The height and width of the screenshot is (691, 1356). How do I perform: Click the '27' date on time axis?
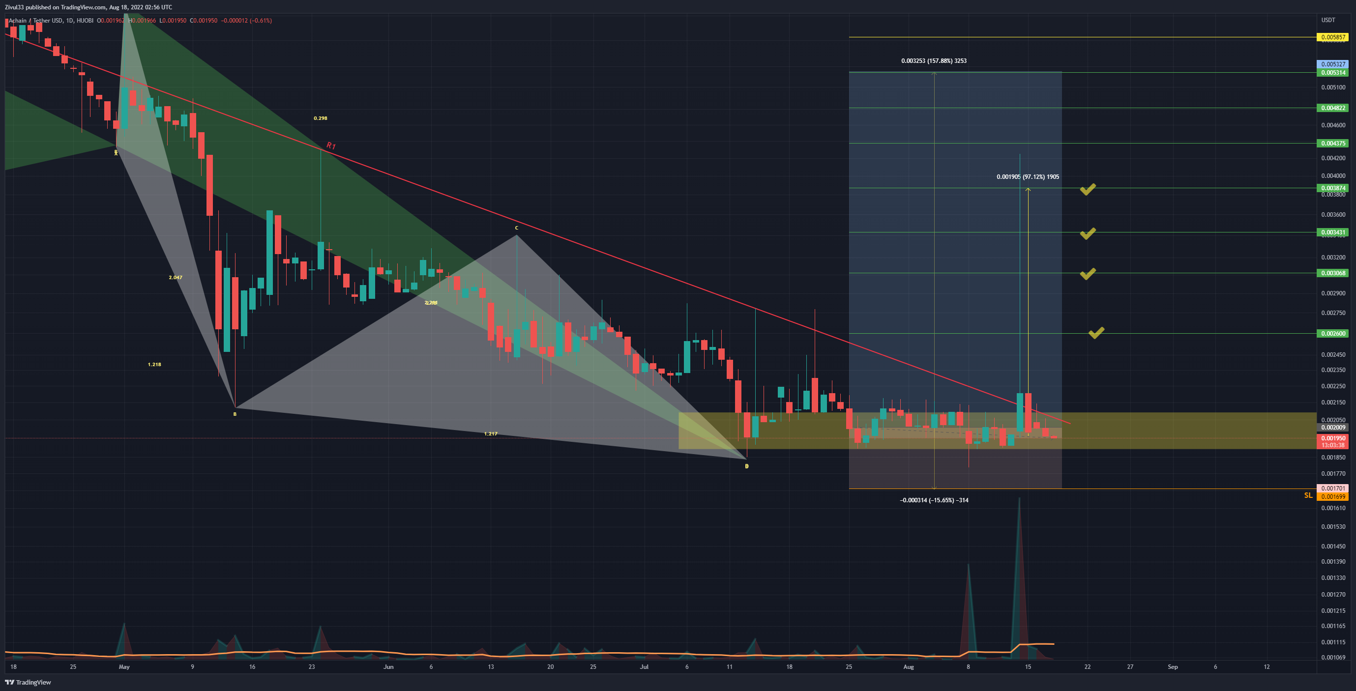pos(1130,667)
